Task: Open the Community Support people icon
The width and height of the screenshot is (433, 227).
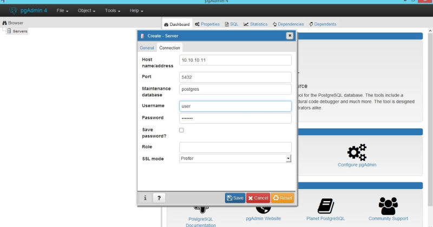Action: point(388,206)
